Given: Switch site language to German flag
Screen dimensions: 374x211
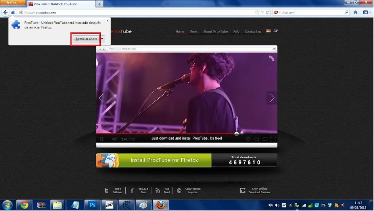Looking at the screenshot, I should [x=269, y=31].
